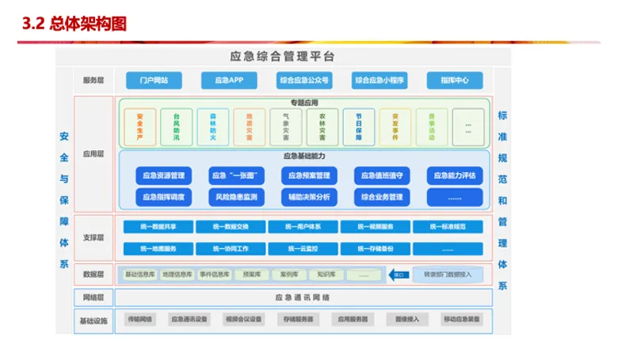Select the 事件信息库 data box
Viewport: 618px width, 347px height.
pyautogui.click(x=215, y=274)
